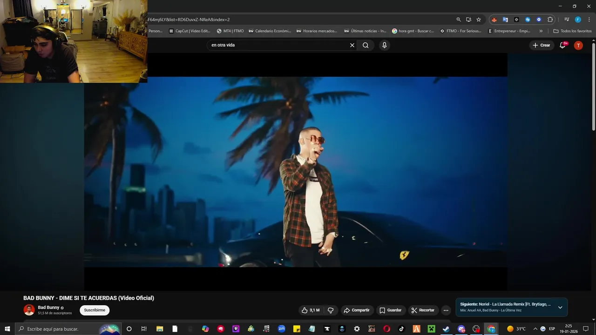Save video with the Guardar button
This screenshot has height=335, width=596.
[x=390, y=310]
